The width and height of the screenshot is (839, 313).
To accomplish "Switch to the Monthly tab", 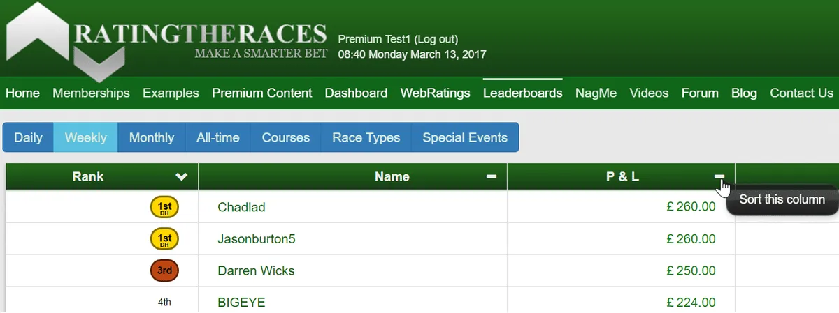I will pyautogui.click(x=152, y=137).
